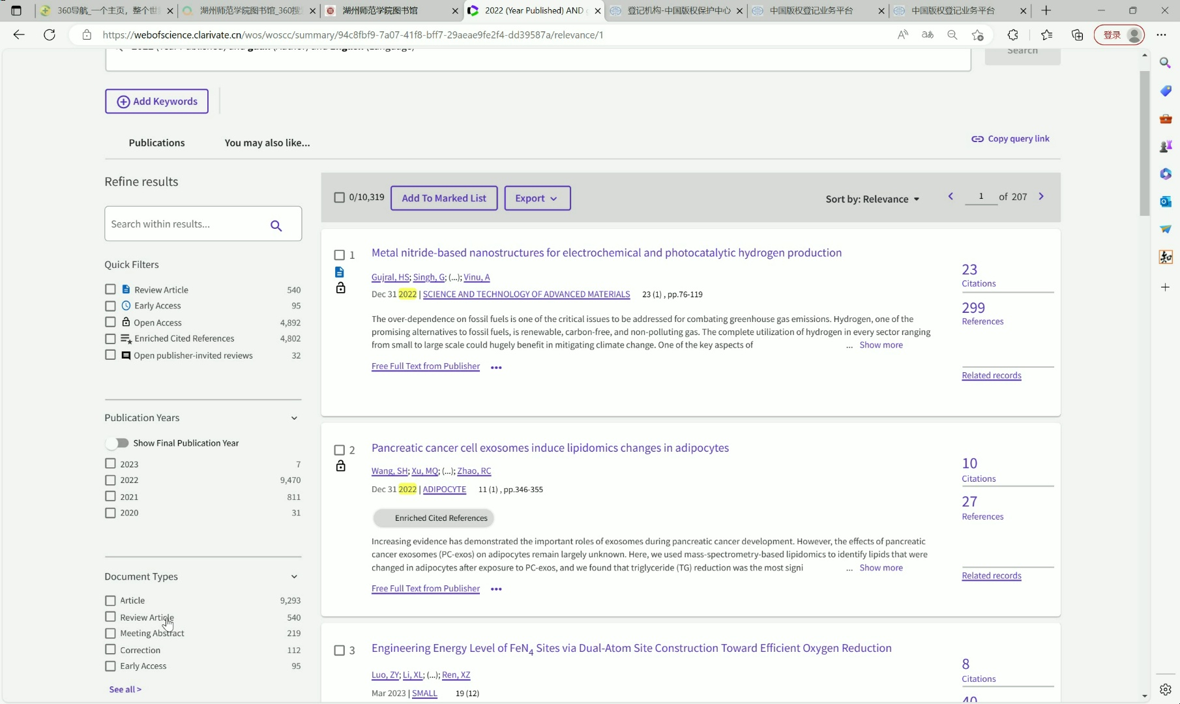Image resolution: width=1180 pixels, height=704 pixels.
Task: Open more options dots for result 2
Action: tap(496, 589)
